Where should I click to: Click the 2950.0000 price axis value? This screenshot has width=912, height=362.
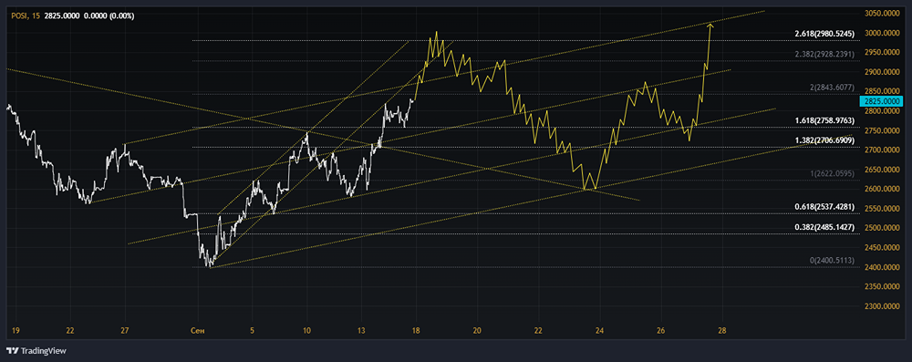click(882, 52)
